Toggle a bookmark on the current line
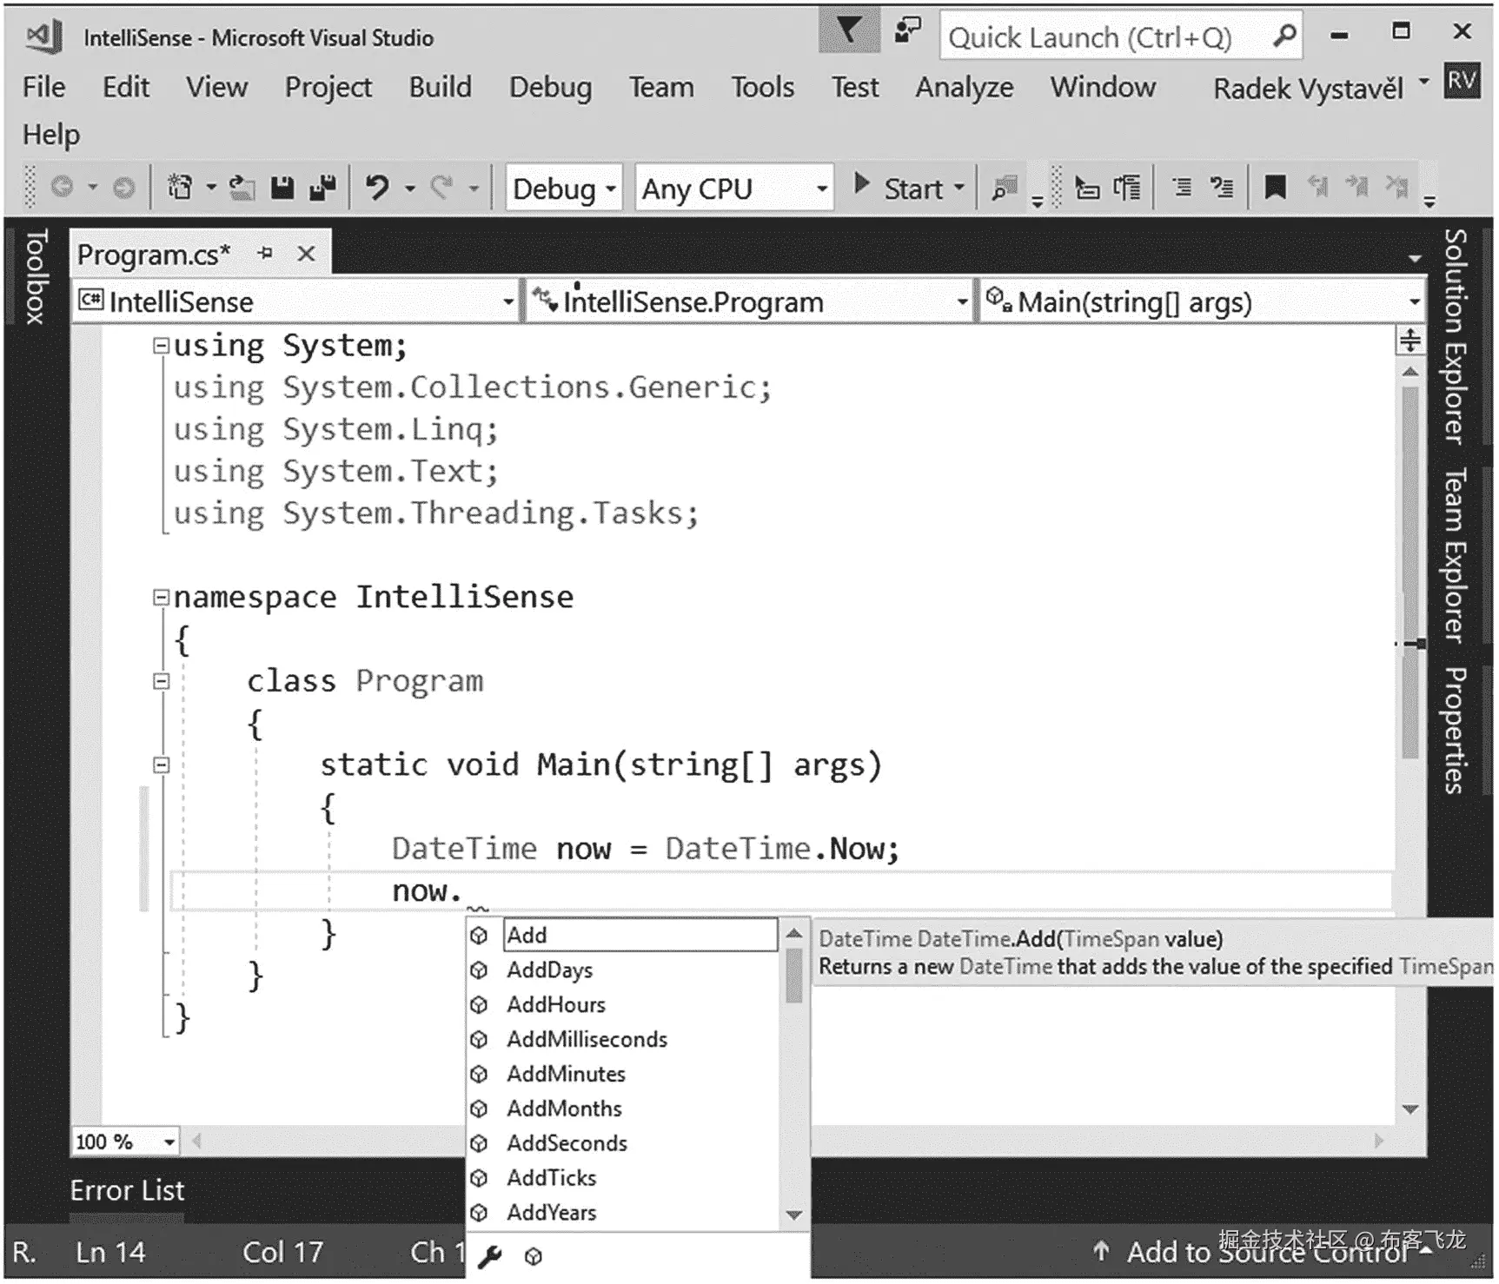This screenshot has height=1284, width=1499. 1275,187
